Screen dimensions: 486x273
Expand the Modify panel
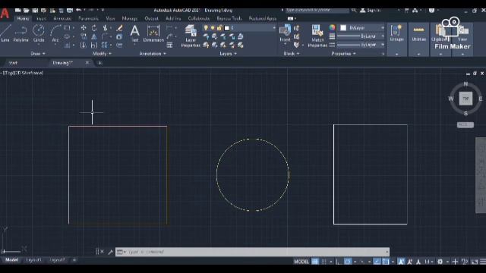point(102,54)
